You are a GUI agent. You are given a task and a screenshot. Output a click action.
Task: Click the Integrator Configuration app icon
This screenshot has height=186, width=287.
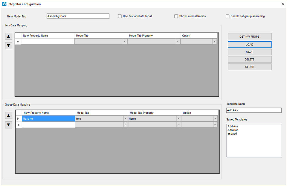pyautogui.click(x=4, y=4)
